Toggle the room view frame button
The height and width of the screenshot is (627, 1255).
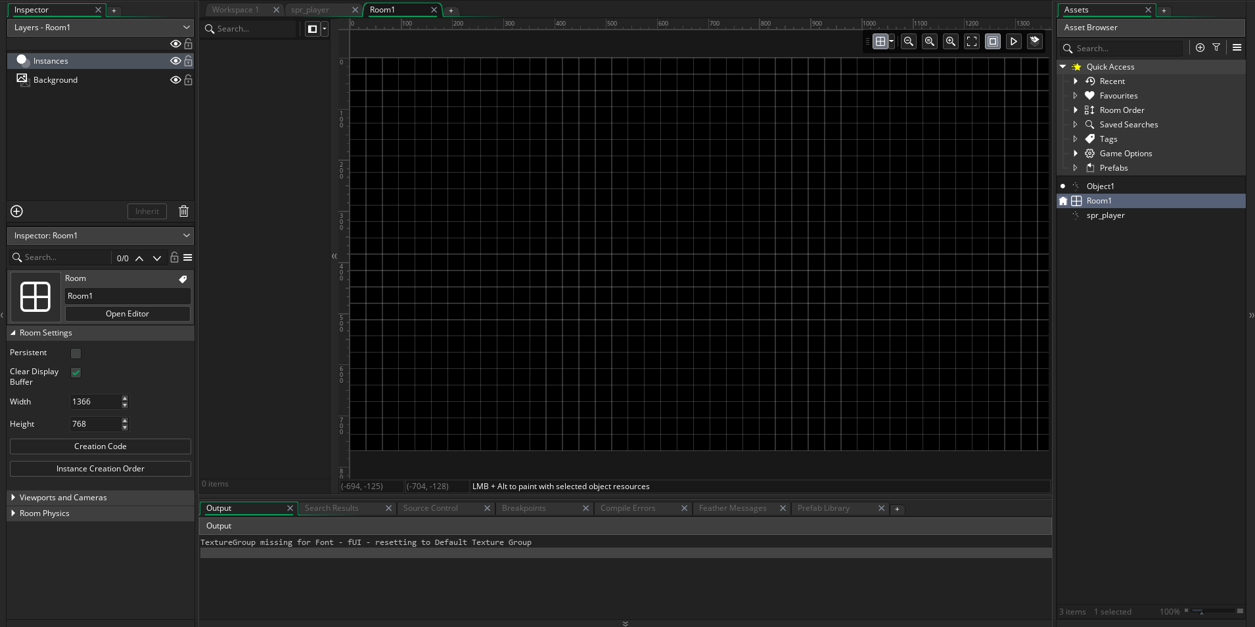coord(993,41)
